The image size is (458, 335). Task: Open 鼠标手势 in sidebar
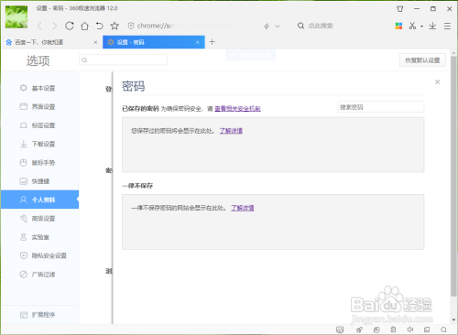click(x=39, y=163)
